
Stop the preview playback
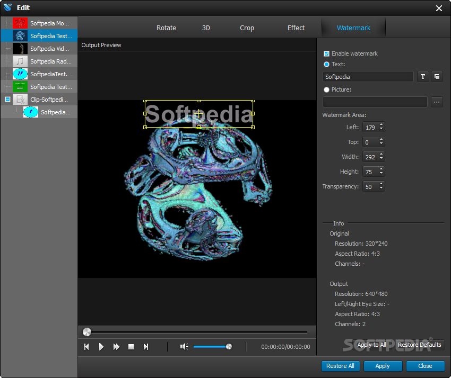pos(131,347)
